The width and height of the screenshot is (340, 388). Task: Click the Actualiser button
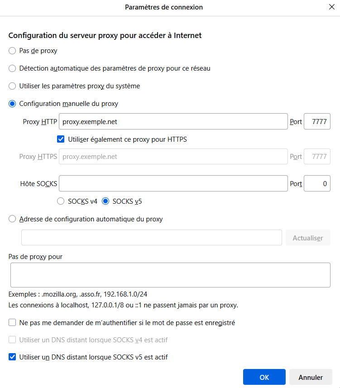pyautogui.click(x=308, y=238)
